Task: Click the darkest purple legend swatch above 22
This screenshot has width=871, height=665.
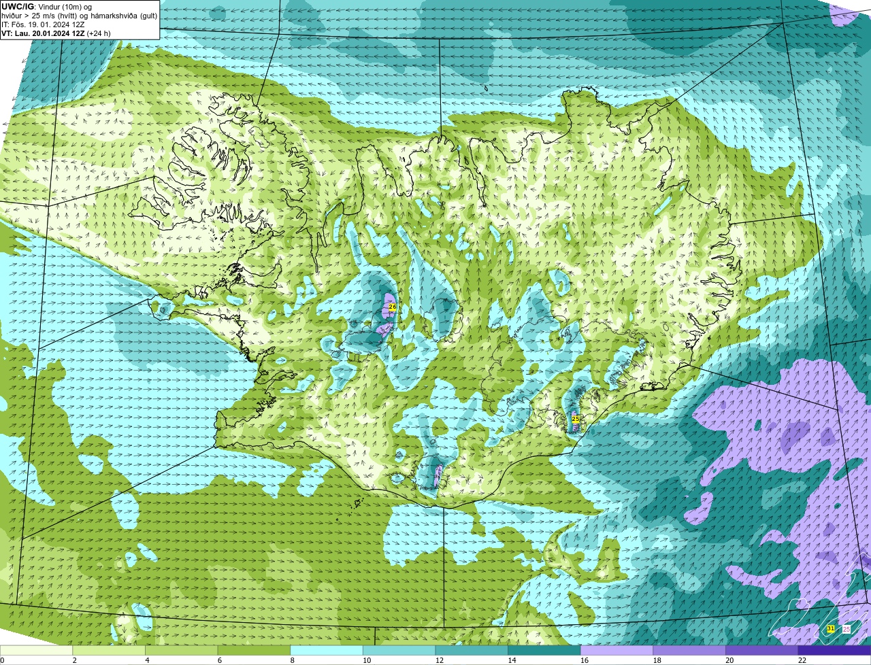Action: [834, 650]
